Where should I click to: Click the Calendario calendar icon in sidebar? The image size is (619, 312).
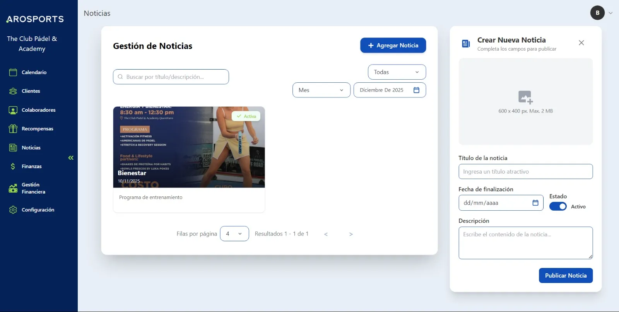pos(13,72)
